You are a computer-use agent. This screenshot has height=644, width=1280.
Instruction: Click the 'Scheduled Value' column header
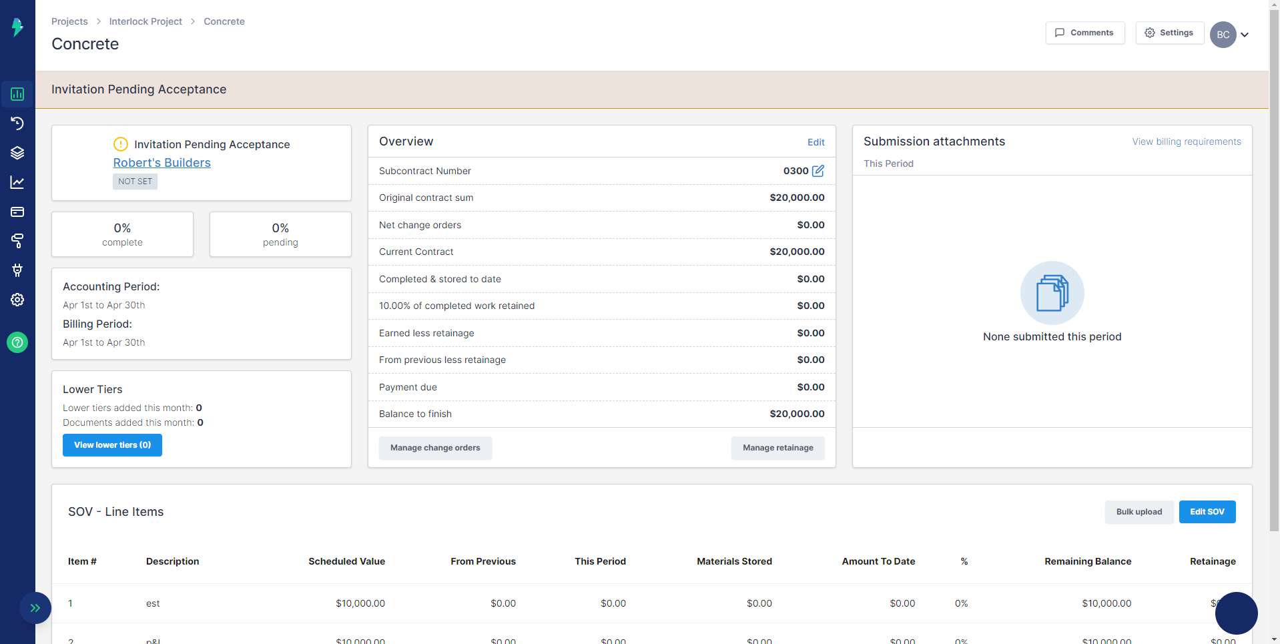pos(346,561)
